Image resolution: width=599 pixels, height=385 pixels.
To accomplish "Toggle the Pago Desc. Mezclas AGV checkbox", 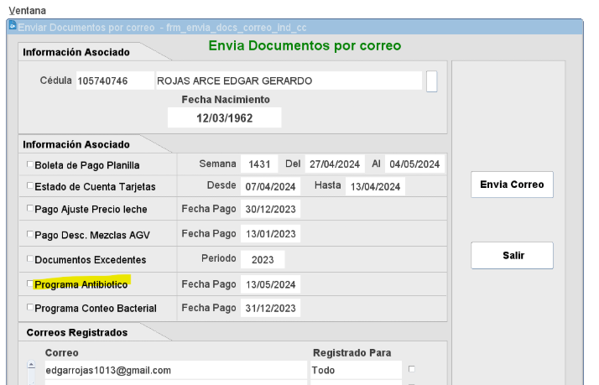I will [30, 234].
